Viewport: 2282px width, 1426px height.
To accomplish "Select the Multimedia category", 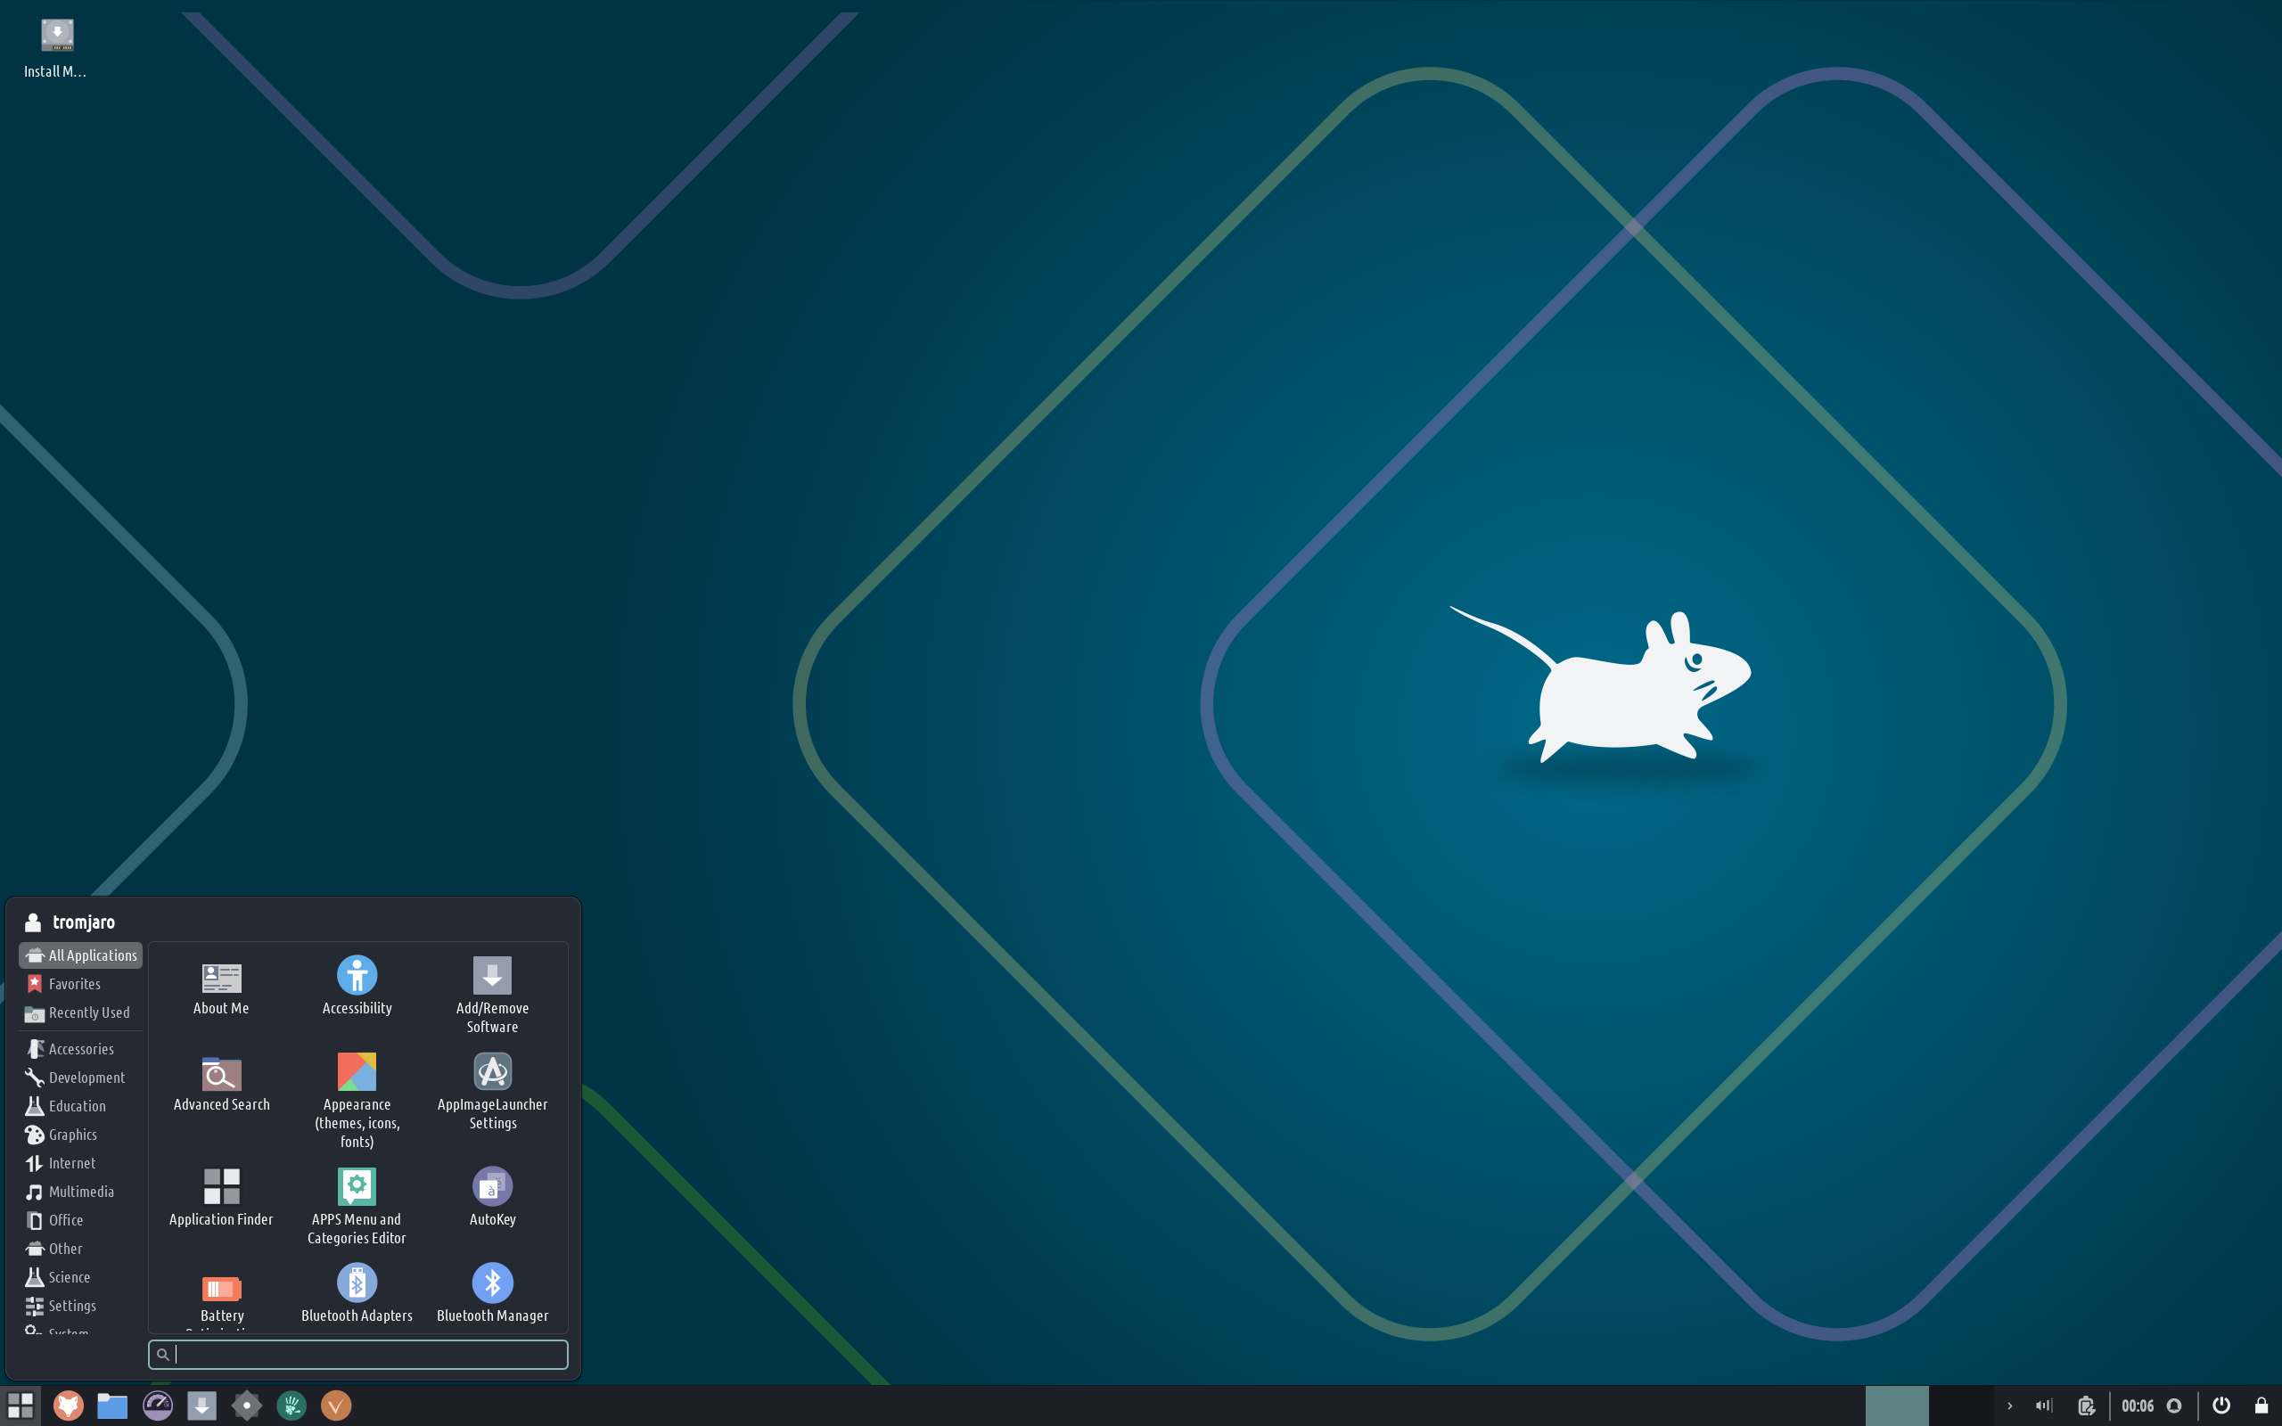I will 81,1192.
